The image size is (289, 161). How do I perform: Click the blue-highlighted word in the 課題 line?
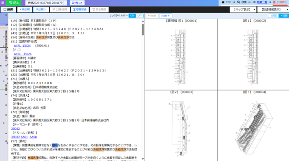55,145
